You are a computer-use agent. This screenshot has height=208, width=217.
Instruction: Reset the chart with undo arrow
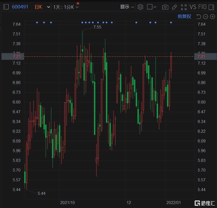pos(198,16)
